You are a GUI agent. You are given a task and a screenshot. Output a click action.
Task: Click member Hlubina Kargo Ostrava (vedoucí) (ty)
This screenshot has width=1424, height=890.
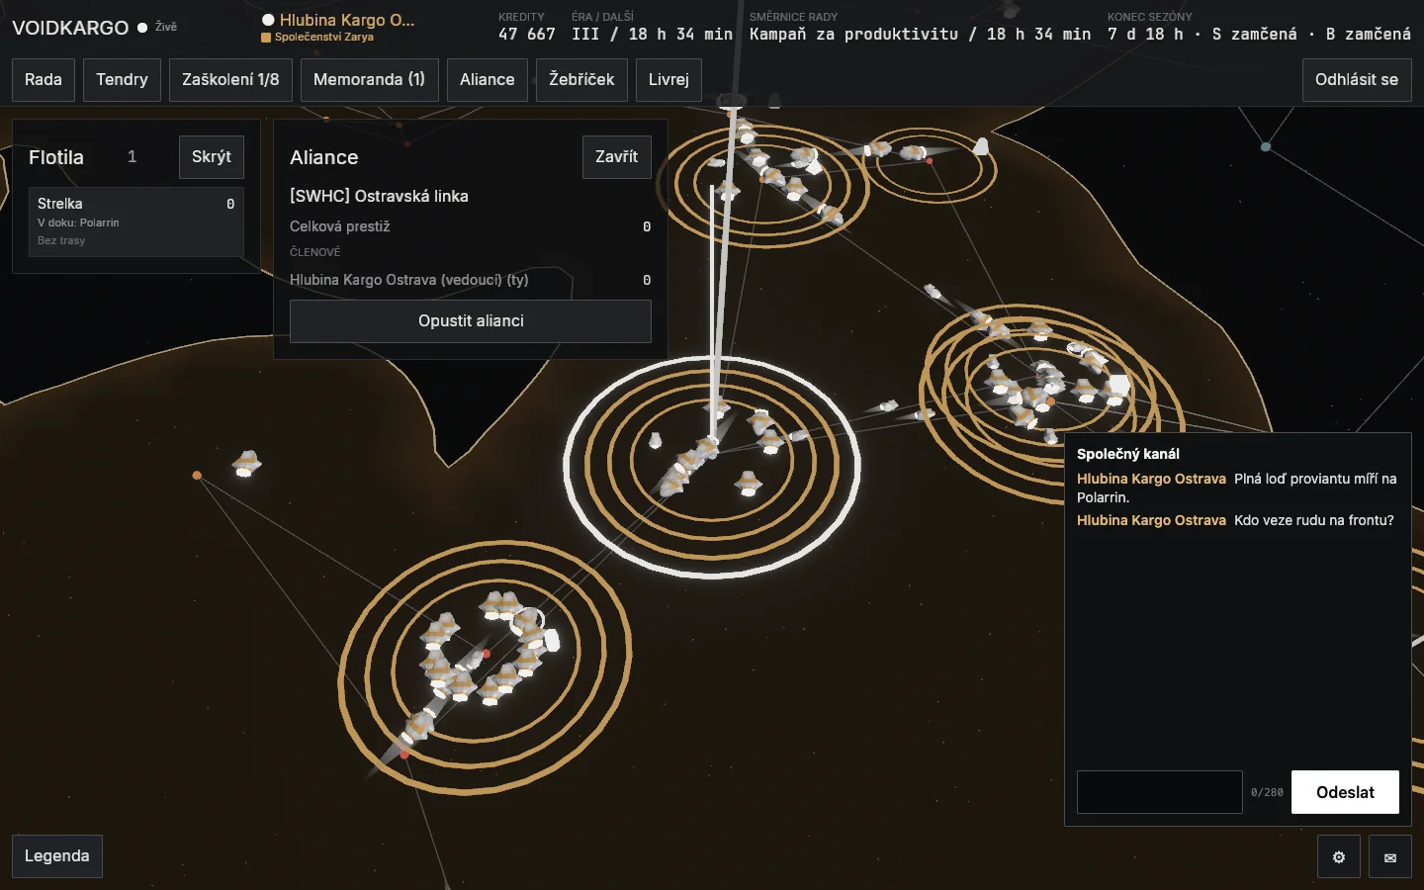point(409,280)
